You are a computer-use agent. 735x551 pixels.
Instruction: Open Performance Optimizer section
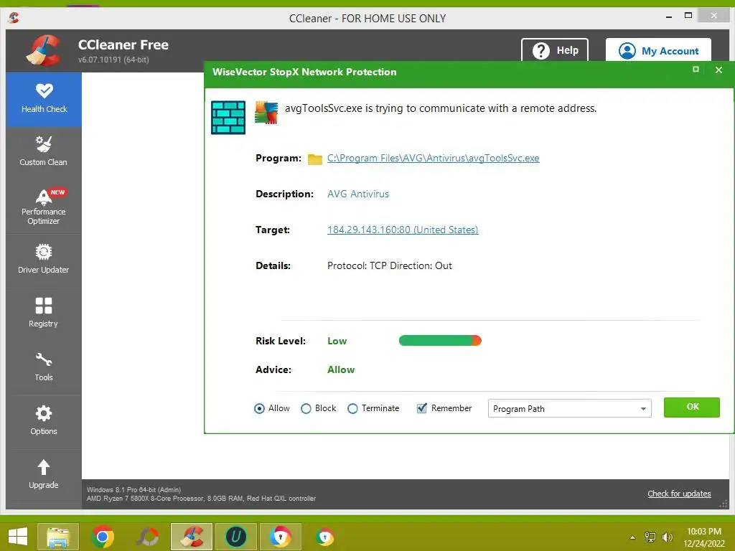(44, 207)
